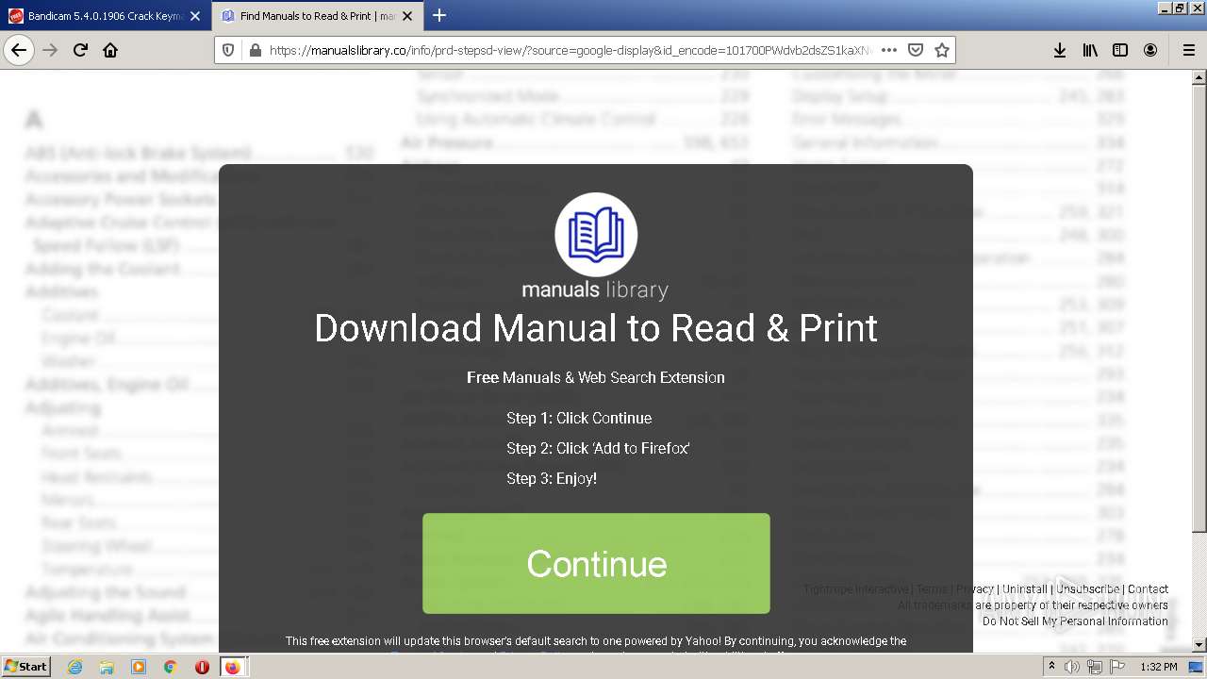This screenshot has width=1207, height=679.
Task: Launch Internet Explorer from the taskbar
Action: (x=74, y=667)
